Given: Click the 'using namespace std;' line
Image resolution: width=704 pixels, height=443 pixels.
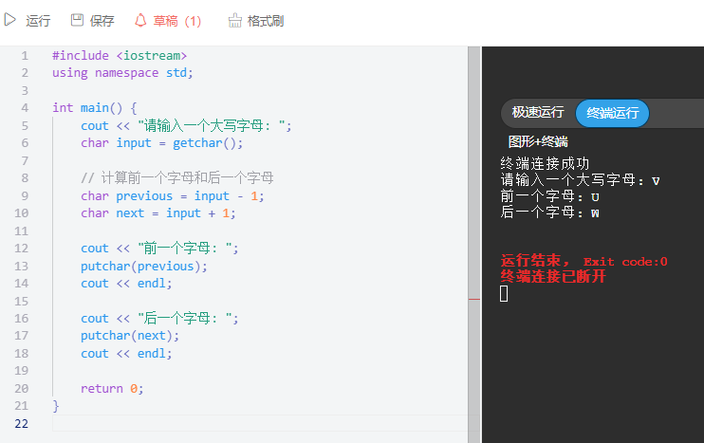Looking at the screenshot, I should (x=122, y=73).
